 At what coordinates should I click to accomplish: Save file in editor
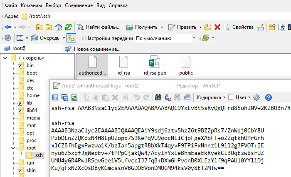pyautogui.click(x=55, y=97)
